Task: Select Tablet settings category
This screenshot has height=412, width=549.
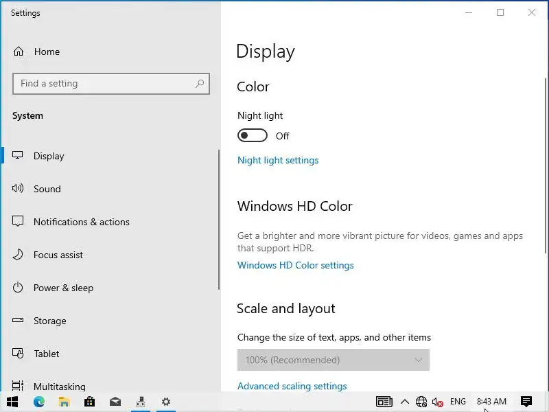Action: pos(110,354)
